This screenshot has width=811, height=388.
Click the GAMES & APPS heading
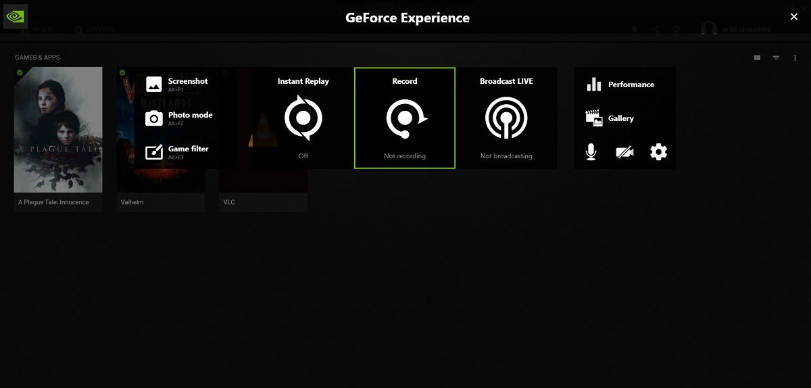coord(37,57)
